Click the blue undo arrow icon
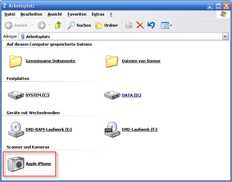 pos(151,25)
